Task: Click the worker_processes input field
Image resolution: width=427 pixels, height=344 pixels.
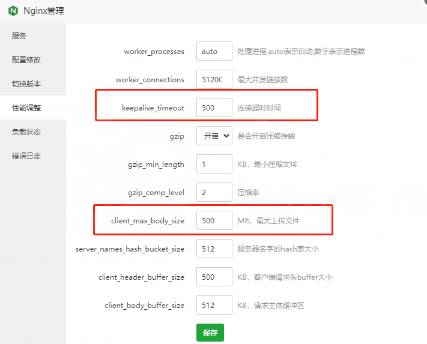Action: point(214,51)
